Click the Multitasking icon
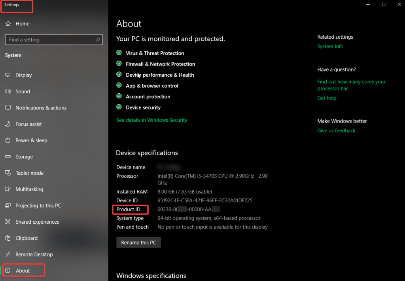 point(8,189)
